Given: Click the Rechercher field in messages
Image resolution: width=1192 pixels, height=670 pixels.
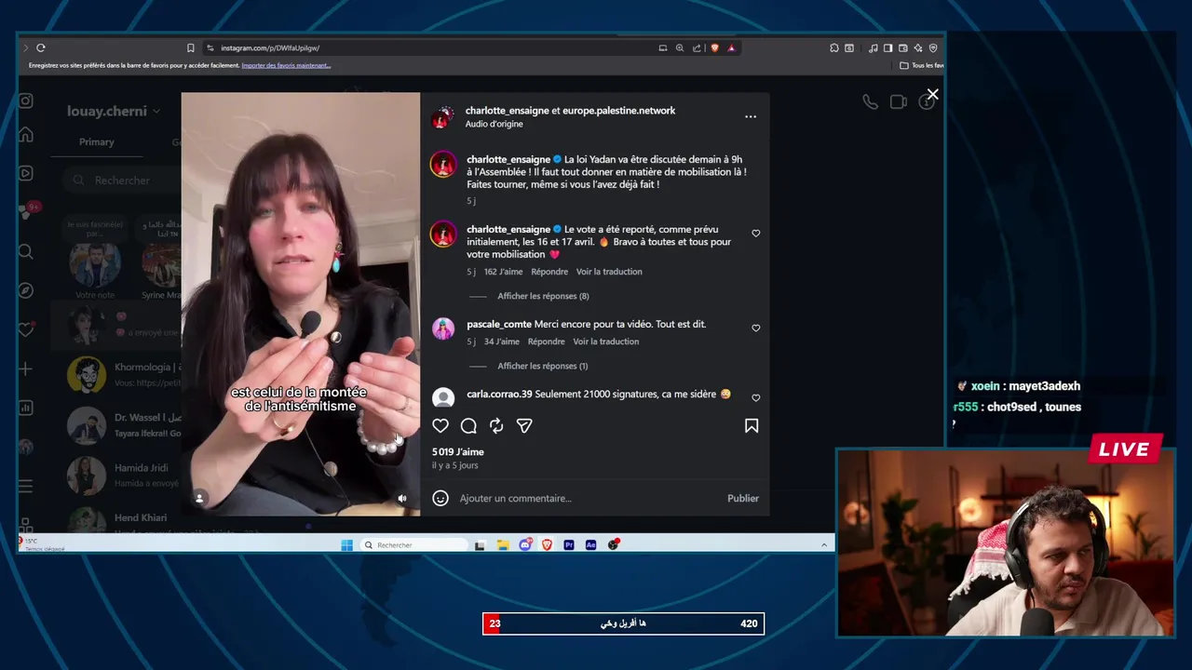Looking at the screenshot, I should 121,180.
